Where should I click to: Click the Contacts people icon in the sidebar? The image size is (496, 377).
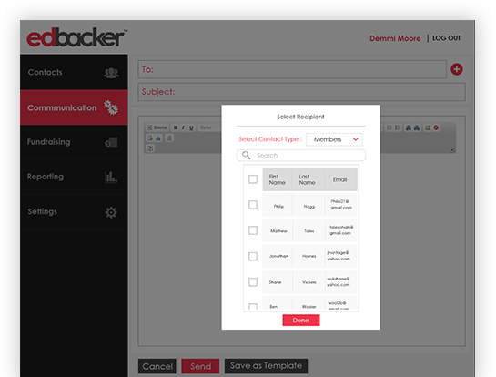tap(111, 73)
